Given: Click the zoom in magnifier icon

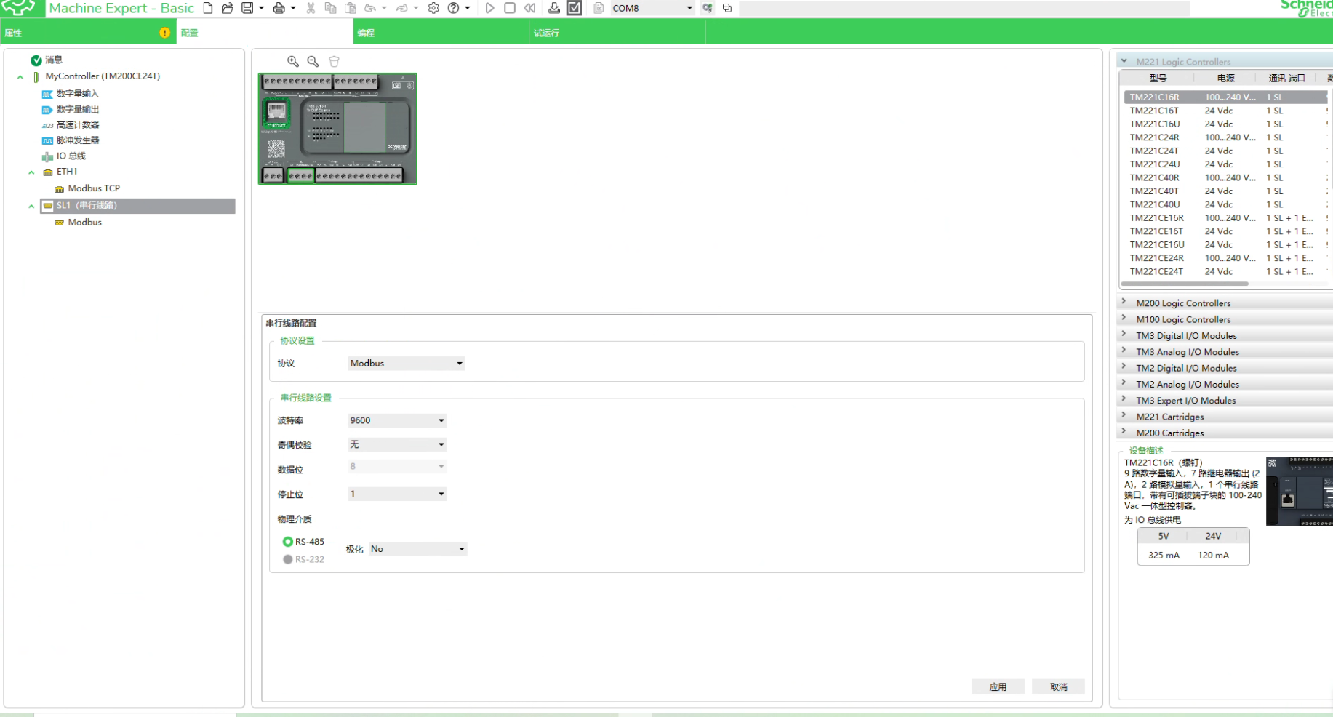Looking at the screenshot, I should pyautogui.click(x=293, y=62).
